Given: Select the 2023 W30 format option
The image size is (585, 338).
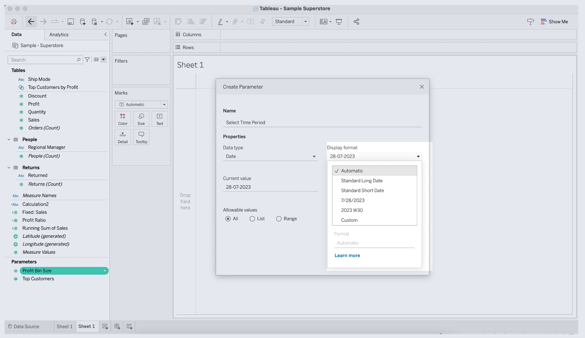Looking at the screenshot, I should pos(374,210).
